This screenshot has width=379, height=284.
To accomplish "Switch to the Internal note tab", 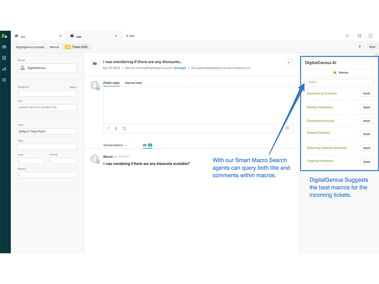I will coord(133,83).
